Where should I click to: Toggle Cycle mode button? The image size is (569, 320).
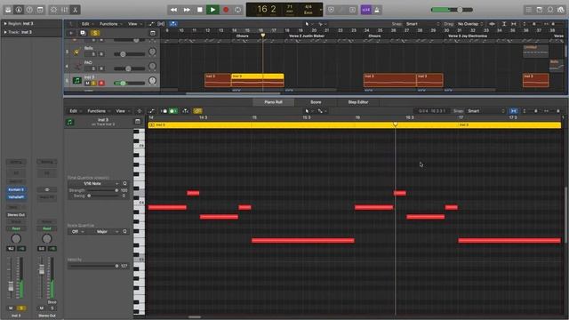(237, 10)
